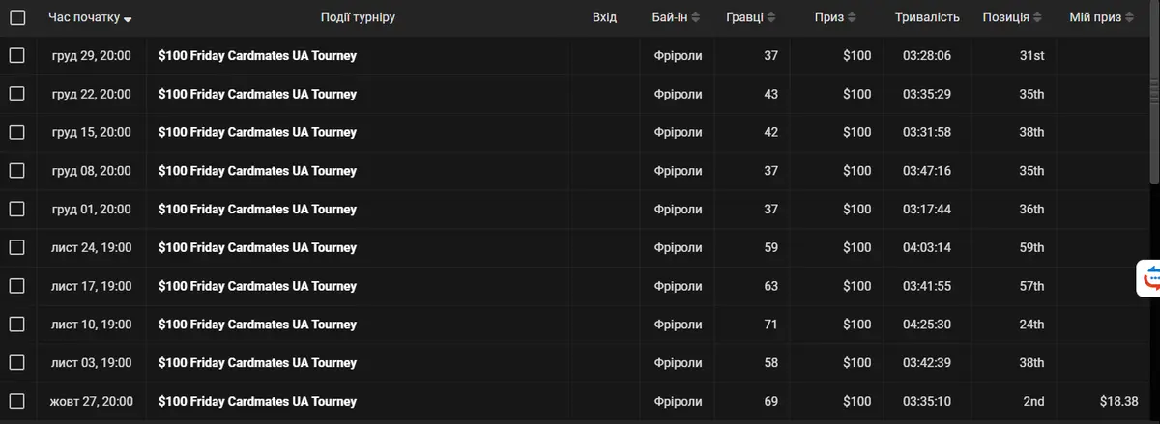The width and height of the screenshot is (1160, 424).
Task: Open груд 22 Friday Cardmates UA Tourney
Action: pos(257,94)
